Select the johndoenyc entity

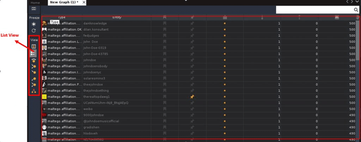tap(92, 72)
